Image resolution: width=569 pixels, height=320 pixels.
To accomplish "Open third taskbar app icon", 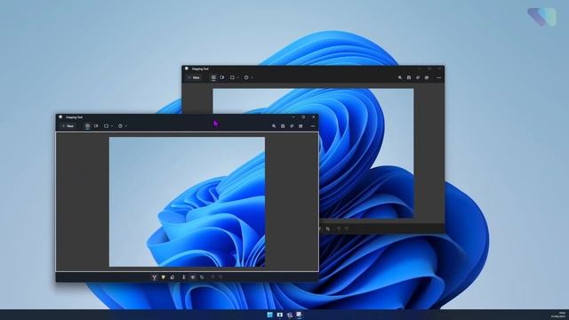I will [290, 315].
